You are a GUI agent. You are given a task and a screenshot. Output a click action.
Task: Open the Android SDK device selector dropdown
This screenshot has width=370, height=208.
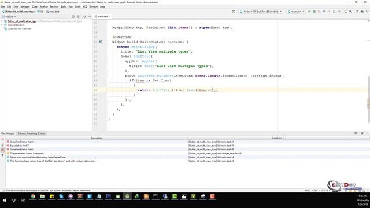coord(261,12)
